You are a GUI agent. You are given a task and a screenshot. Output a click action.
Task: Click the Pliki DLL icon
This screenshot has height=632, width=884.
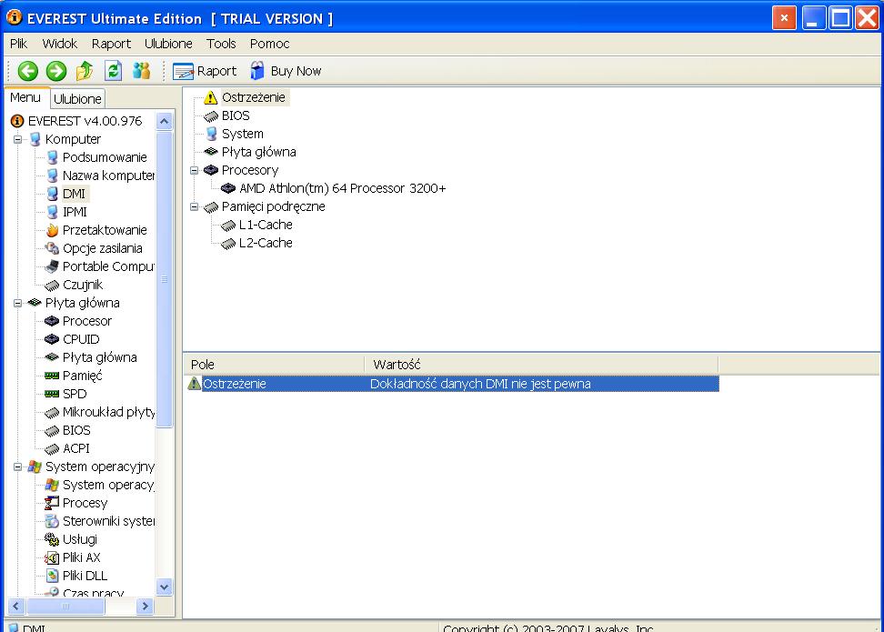tap(52, 576)
